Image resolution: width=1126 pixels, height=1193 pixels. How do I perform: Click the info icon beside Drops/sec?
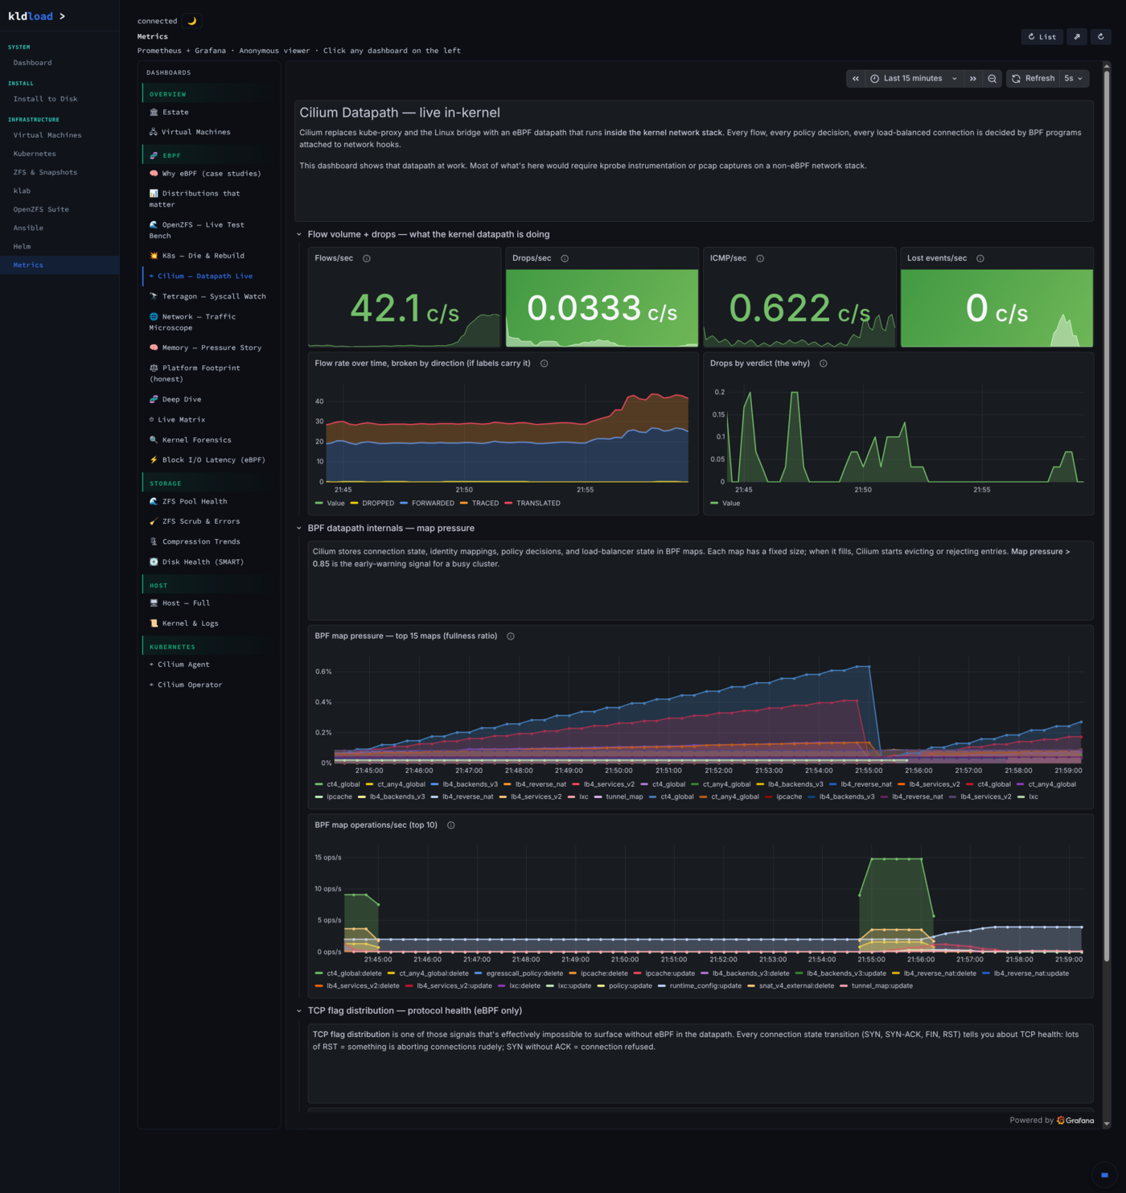[565, 258]
